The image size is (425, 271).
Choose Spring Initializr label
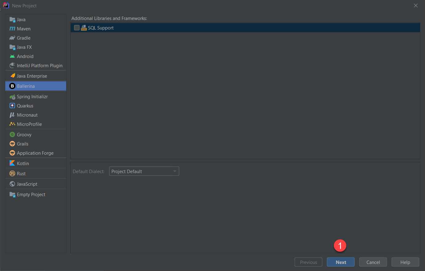[x=32, y=97]
